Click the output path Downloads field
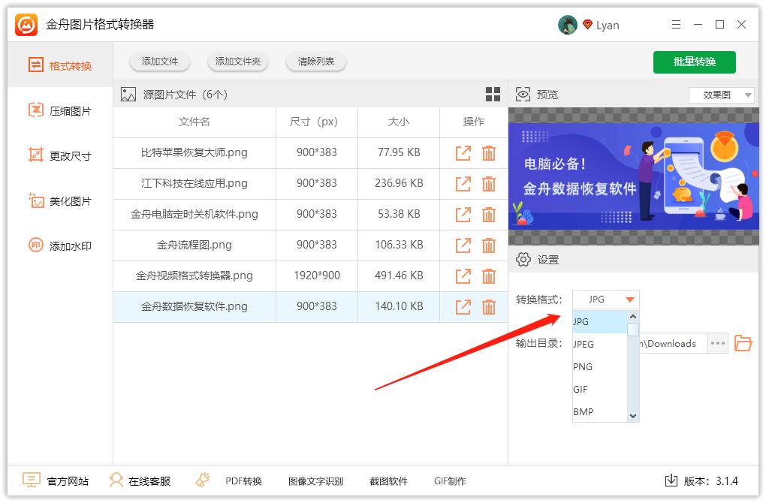The image size is (766, 503). [x=673, y=343]
